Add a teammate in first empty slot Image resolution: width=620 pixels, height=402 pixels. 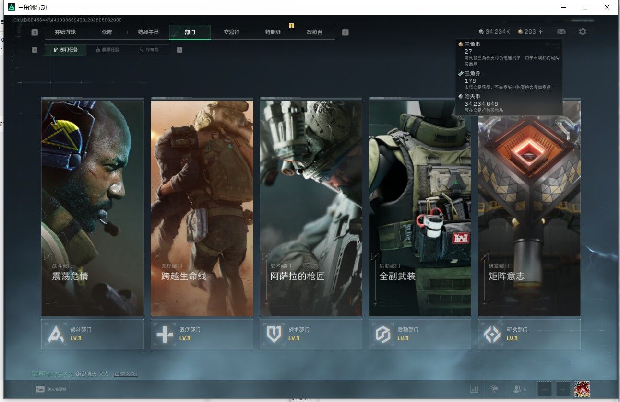(545, 389)
